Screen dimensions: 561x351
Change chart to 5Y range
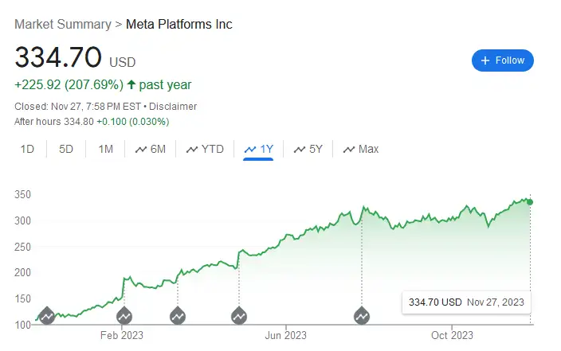coord(308,149)
